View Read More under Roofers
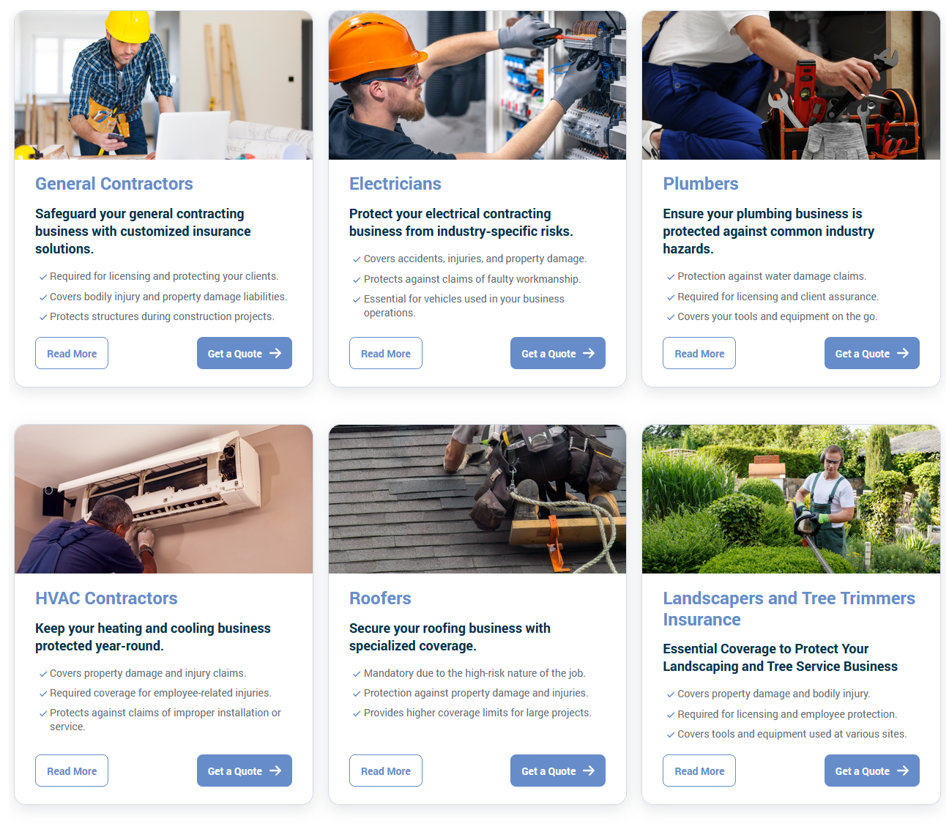The image size is (949, 824). coord(386,771)
